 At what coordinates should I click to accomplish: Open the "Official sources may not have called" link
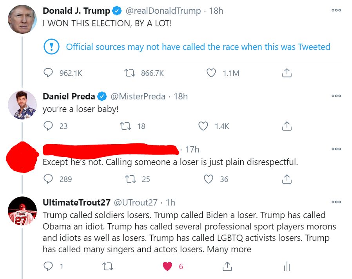[x=198, y=47]
